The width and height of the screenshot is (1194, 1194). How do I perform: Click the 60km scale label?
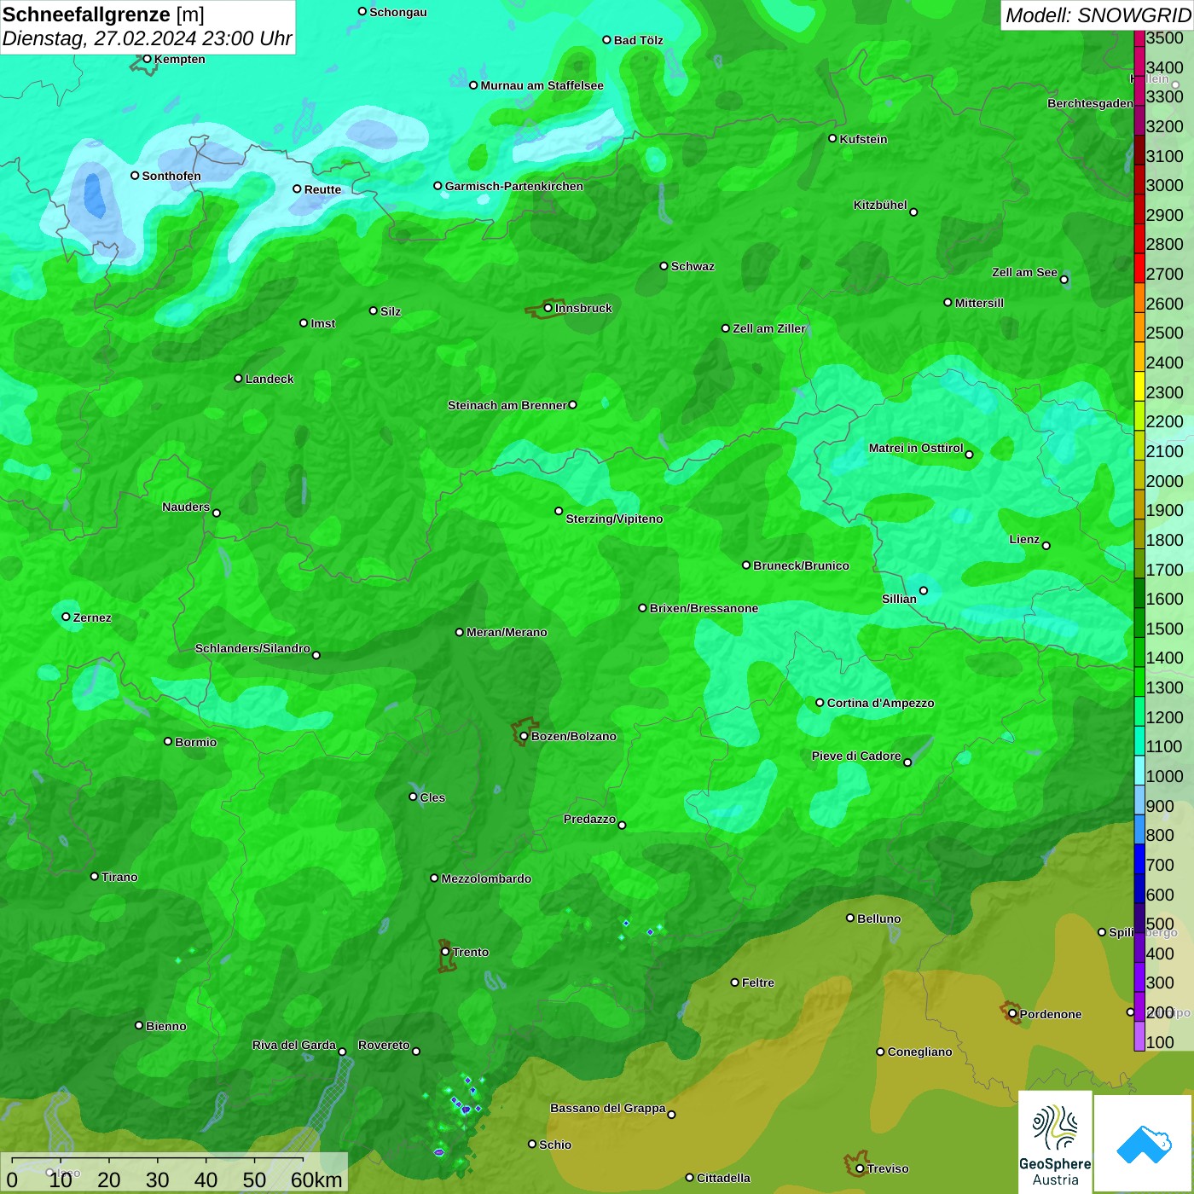(316, 1180)
